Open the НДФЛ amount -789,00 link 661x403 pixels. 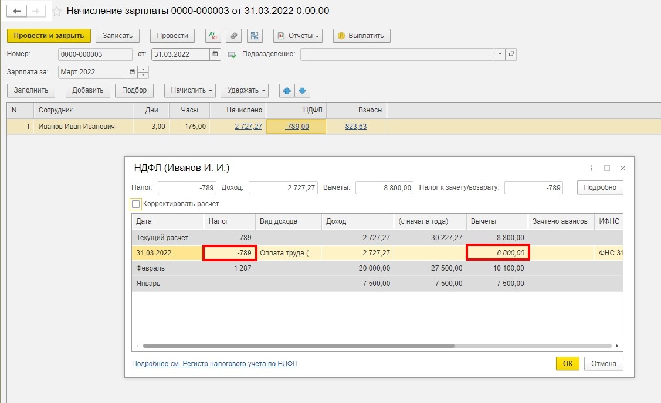tap(297, 127)
